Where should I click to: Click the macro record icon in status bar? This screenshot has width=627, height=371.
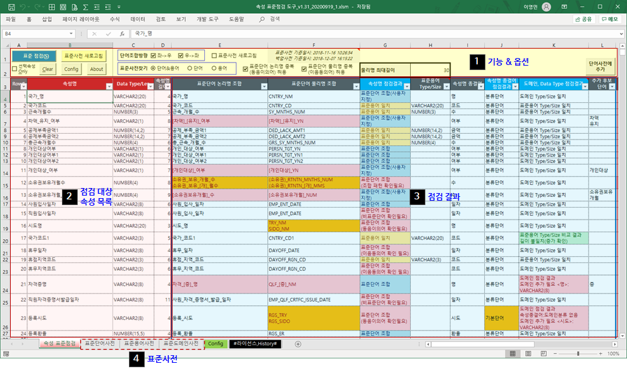pos(6,354)
